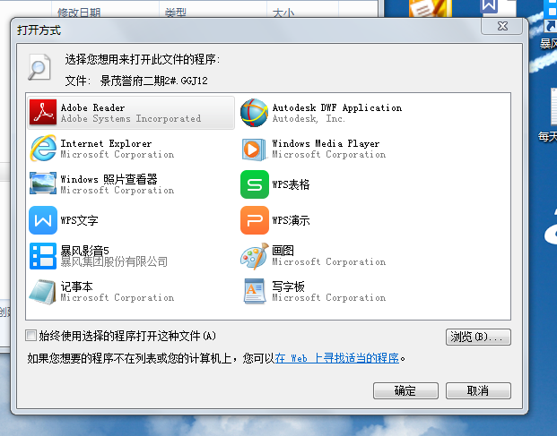
Task: Select the orange WPS演示 icon
Action: [255, 220]
